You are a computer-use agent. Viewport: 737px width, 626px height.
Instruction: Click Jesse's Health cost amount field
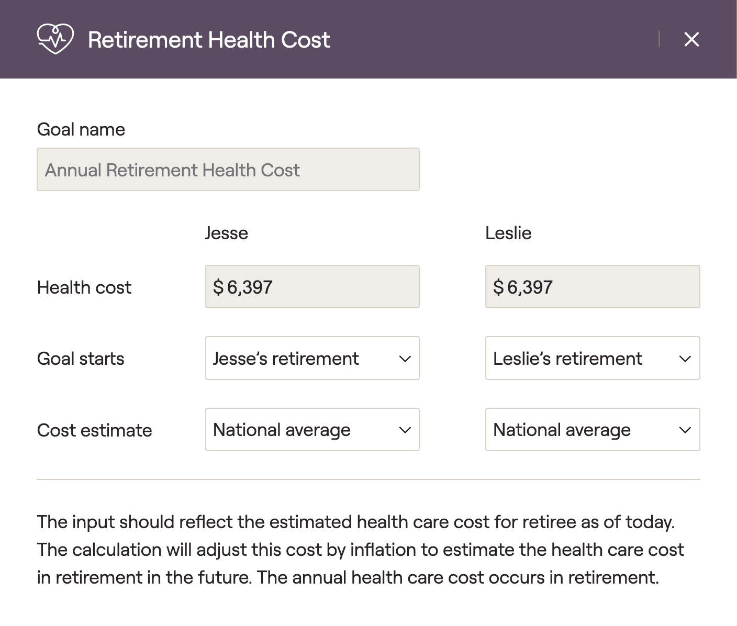coord(312,287)
